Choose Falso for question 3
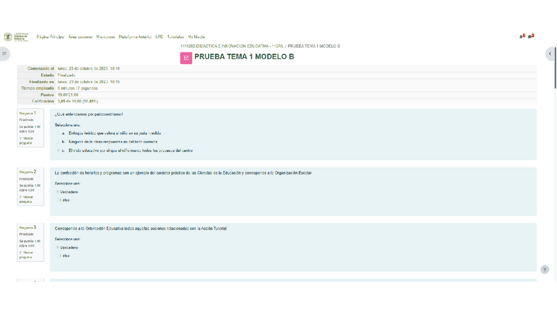The width and height of the screenshot is (557, 313). click(x=58, y=255)
